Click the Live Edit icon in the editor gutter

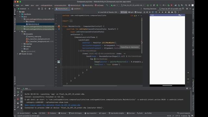click(58, 62)
